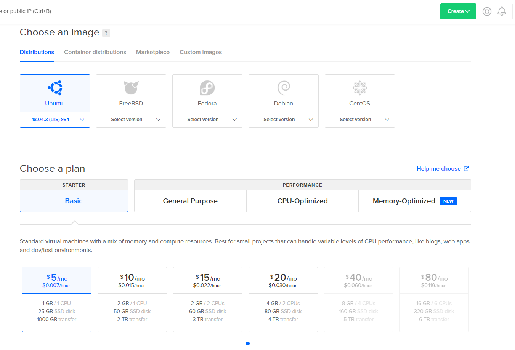Click the '16 GB / 6 CPUs' text
515x350 pixels.
(x=434, y=303)
